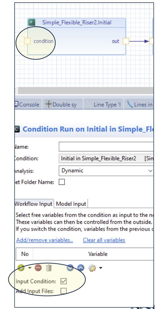This screenshot has width=155, height=309.
Task: Click the trash delete icon
Action: (x=49, y=268)
